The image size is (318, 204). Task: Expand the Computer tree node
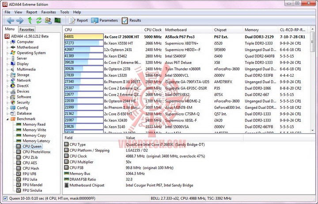[x=8, y=42]
